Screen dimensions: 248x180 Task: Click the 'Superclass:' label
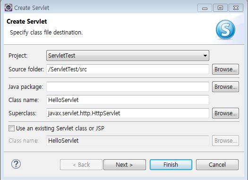23,113
